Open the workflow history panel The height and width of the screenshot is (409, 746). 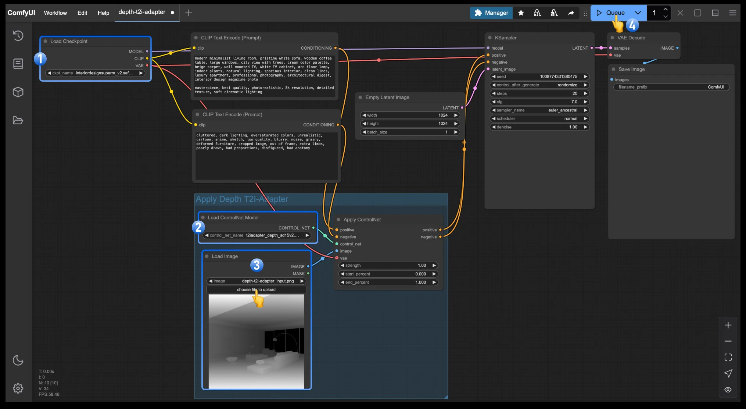18,36
